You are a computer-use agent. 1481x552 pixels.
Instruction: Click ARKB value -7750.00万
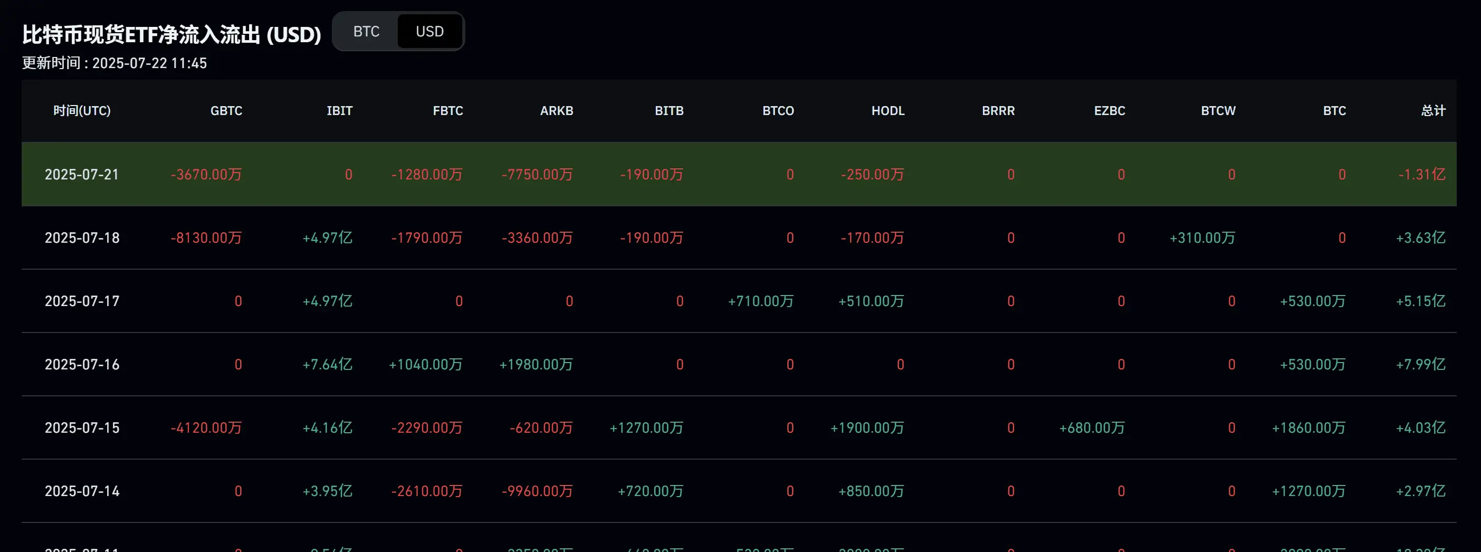[x=538, y=174]
